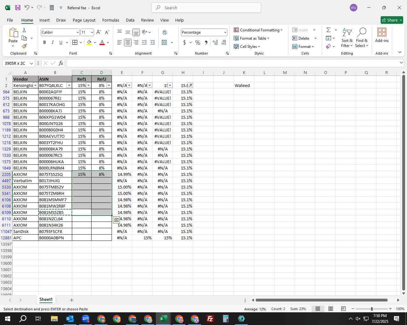Click the Align Right icon
The image size is (407, 325).
coord(136,43)
